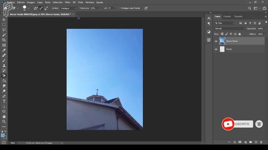Image resolution: width=268 pixels, height=150 pixels.
Task: Open the Properties panel icon
Action: click(x=209, y=40)
